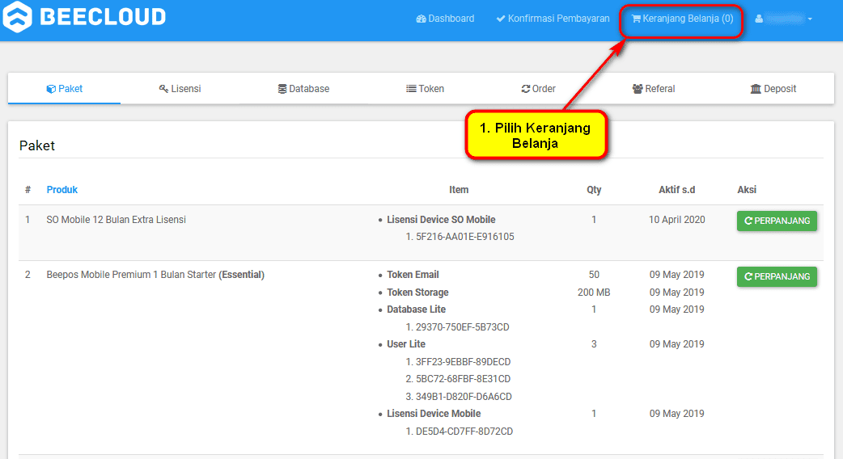
Task: Click Lisensi Device SO Mobile item
Action: click(441, 220)
